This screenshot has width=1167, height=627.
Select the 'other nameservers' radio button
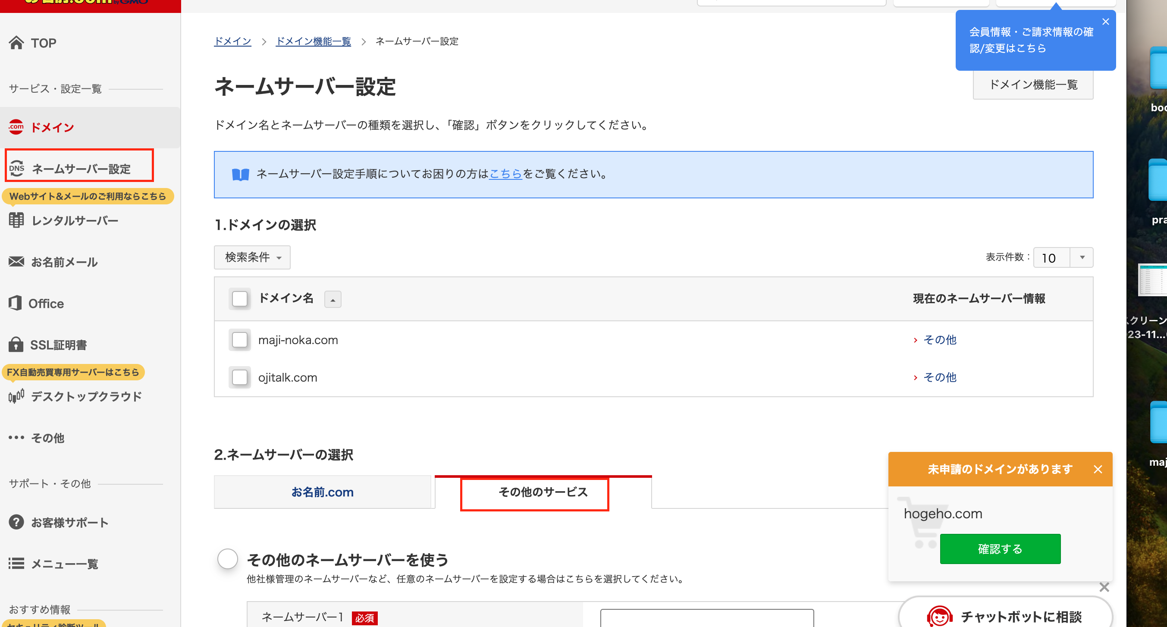point(227,558)
